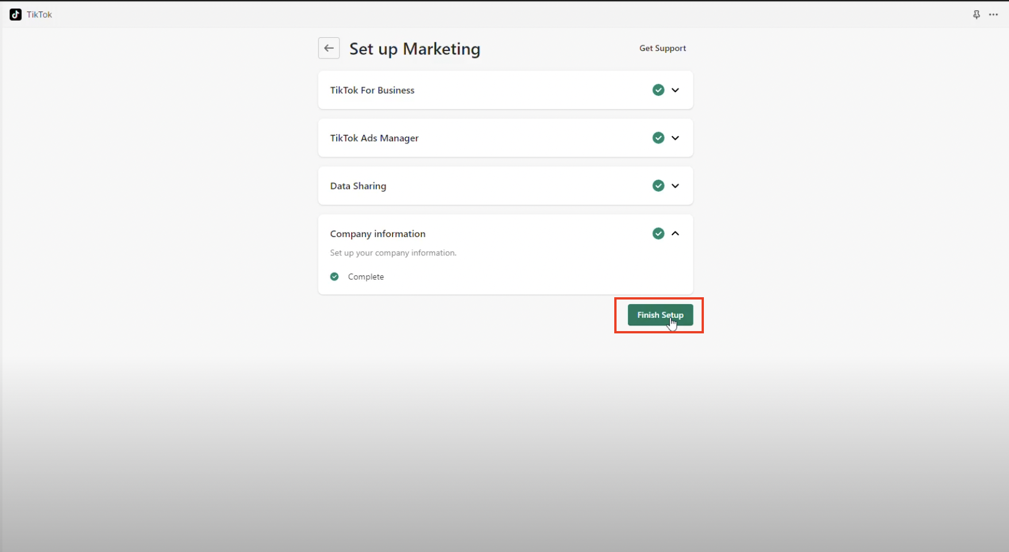Select the Data Sharing heading
Viewport: 1009px width, 552px height.
pos(358,186)
